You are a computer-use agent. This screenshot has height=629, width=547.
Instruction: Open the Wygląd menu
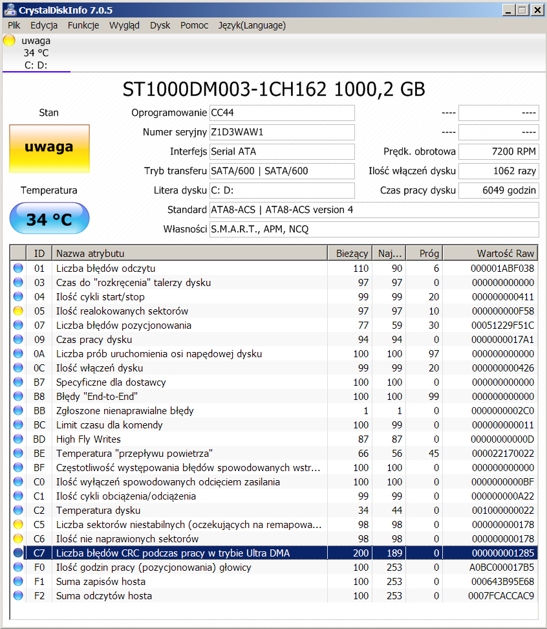pyautogui.click(x=124, y=25)
